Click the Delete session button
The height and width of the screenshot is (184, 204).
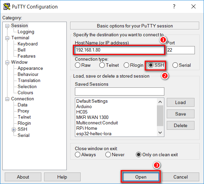click(181, 125)
